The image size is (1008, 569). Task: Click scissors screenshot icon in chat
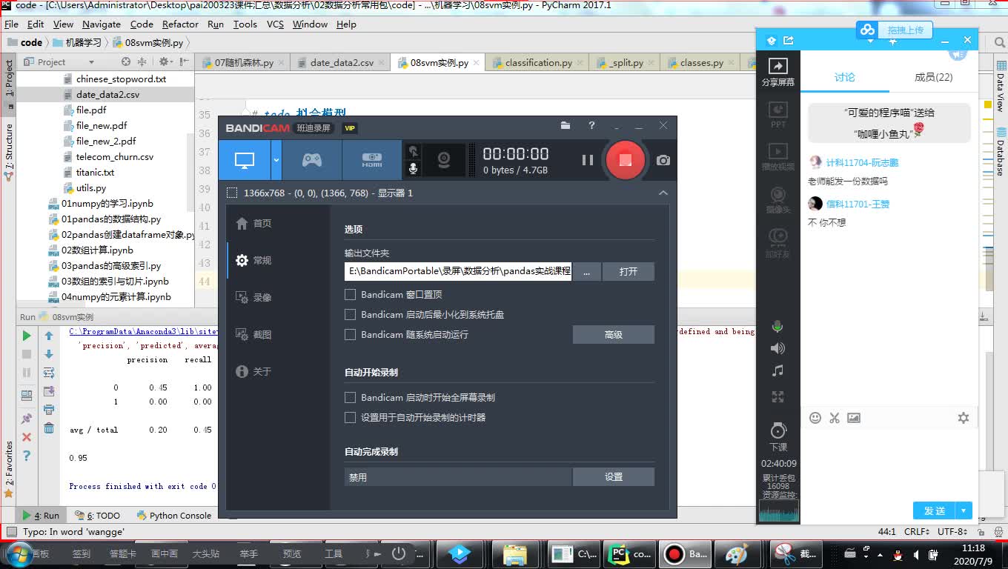click(x=835, y=418)
